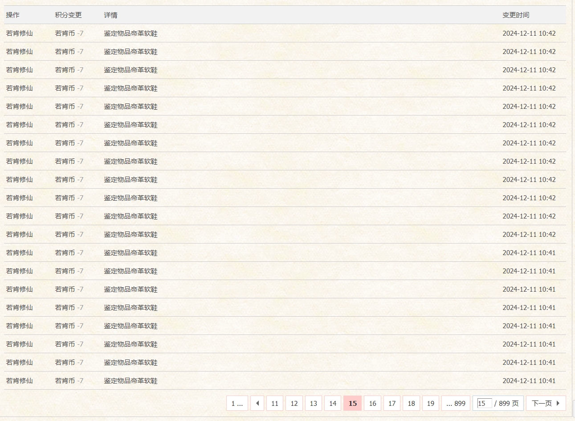This screenshot has width=575, height=421.
Task: Select page 13 in pagination
Action: click(x=314, y=403)
